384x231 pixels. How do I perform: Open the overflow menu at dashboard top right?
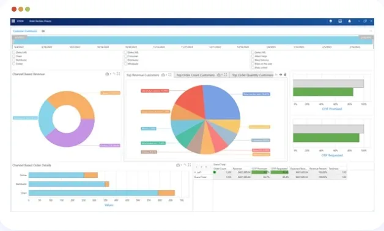click(371, 31)
